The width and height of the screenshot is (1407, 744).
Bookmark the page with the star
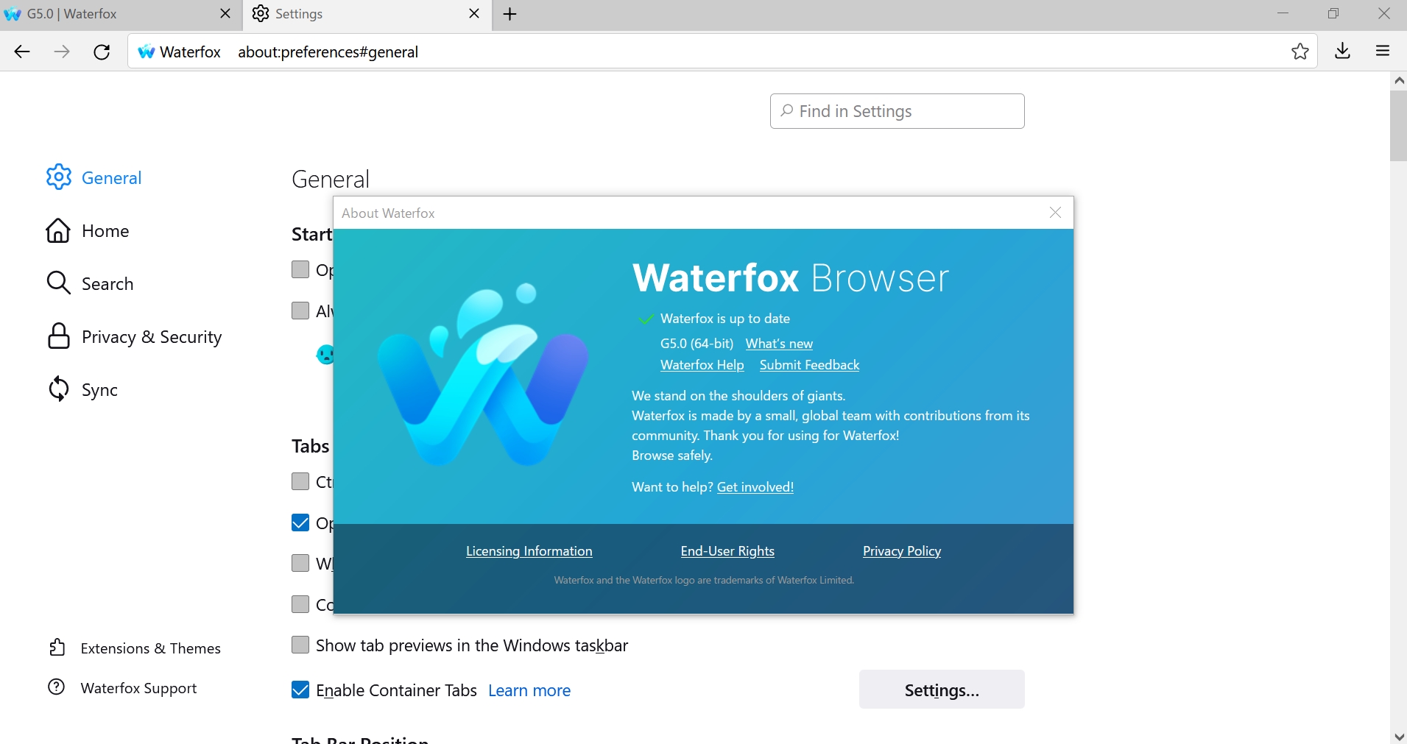coord(1301,52)
